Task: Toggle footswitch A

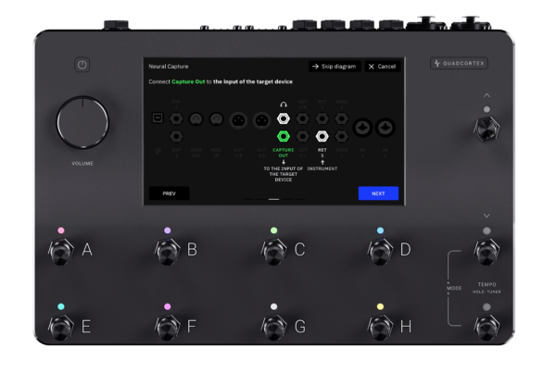Action: (61, 250)
